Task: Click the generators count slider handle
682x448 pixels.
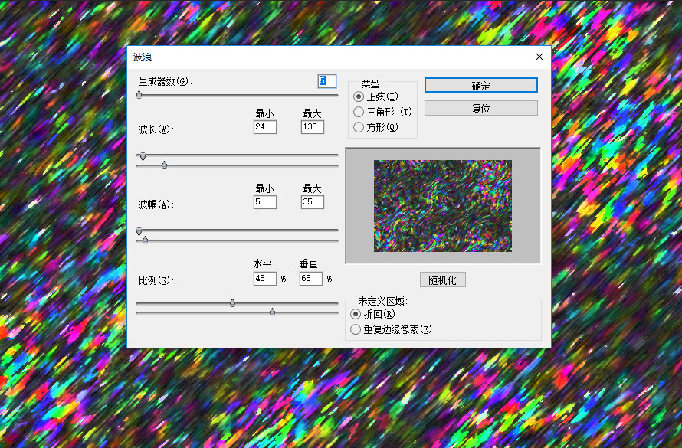Action: click(x=139, y=95)
